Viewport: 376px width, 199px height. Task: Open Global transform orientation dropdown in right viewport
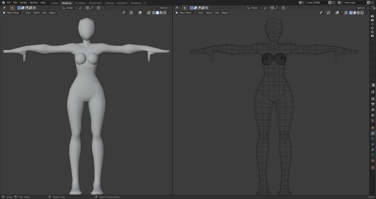click(254, 8)
